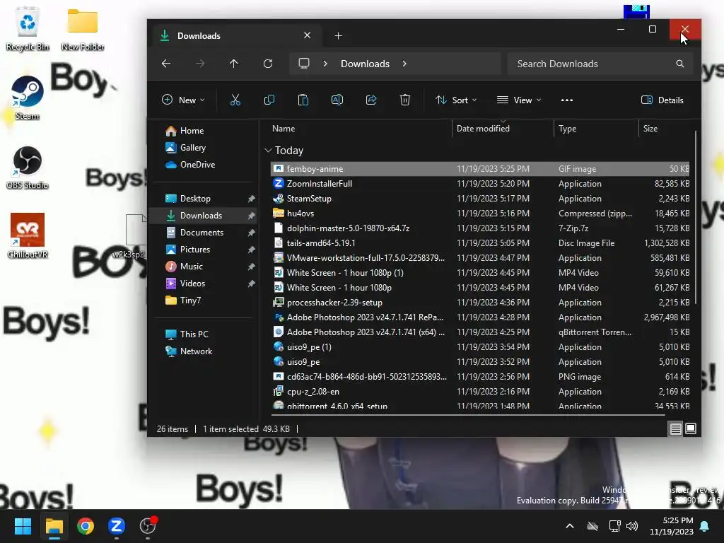Add a new tab with plus button
724x543 pixels.
click(338, 35)
